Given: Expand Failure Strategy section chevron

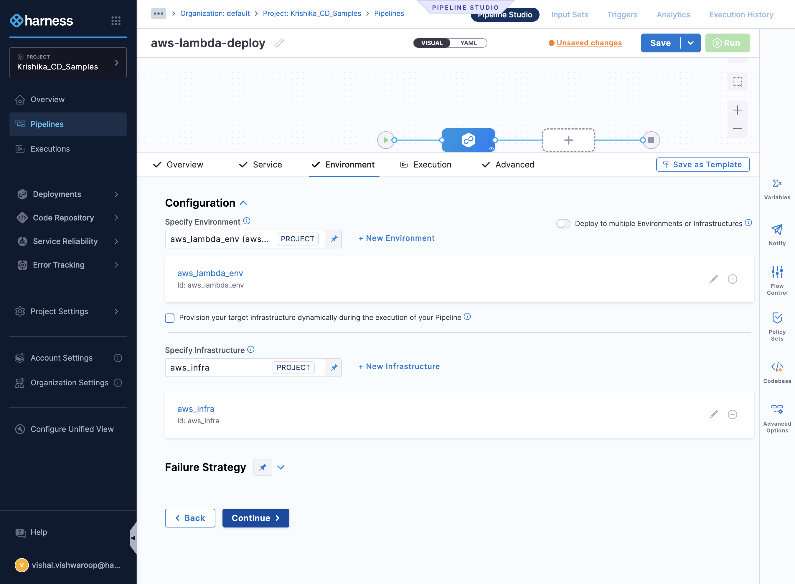Looking at the screenshot, I should [281, 467].
